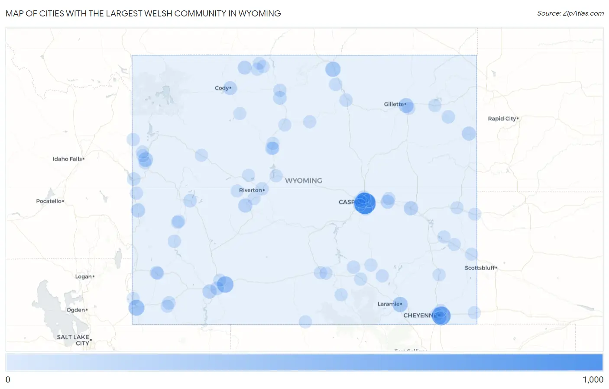Click the Idaho Falls label
Viewport: 609px width, 389px height.
(68, 159)
